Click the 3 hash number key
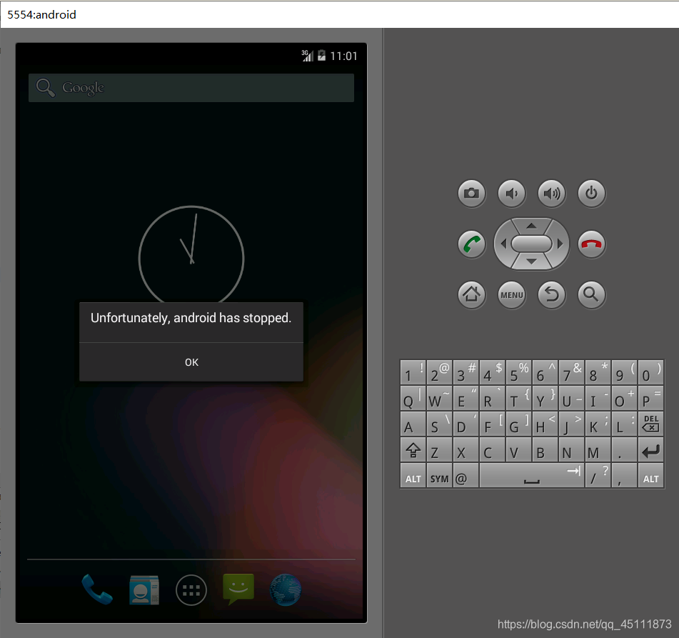679x638 pixels. coord(466,372)
